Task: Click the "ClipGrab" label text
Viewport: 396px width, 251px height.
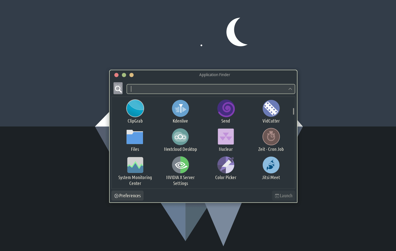Action: 135,121
